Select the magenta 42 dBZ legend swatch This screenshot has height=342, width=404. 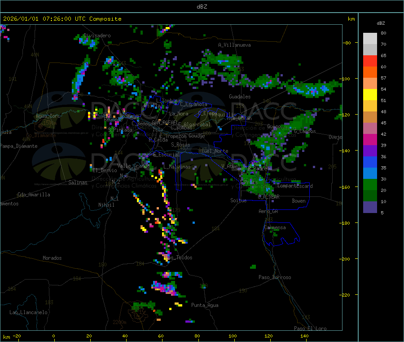tap(370, 139)
